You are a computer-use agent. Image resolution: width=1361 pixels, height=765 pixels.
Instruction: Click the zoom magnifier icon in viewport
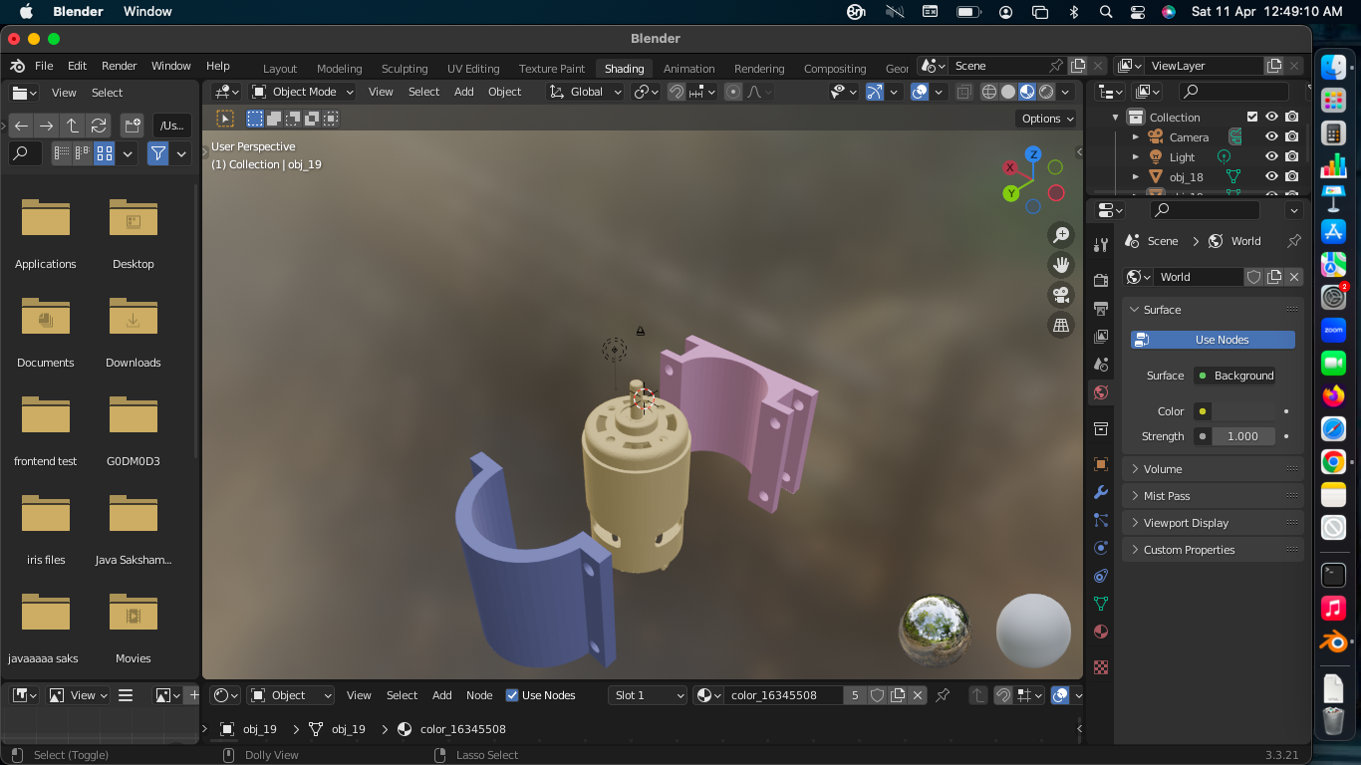pyautogui.click(x=1061, y=235)
